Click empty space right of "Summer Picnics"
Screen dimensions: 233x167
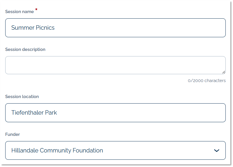tap(140, 28)
